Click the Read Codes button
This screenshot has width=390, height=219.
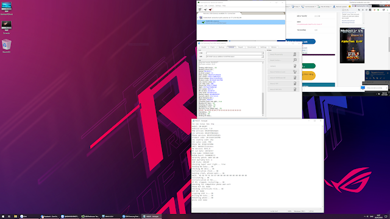(x=283, y=60)
